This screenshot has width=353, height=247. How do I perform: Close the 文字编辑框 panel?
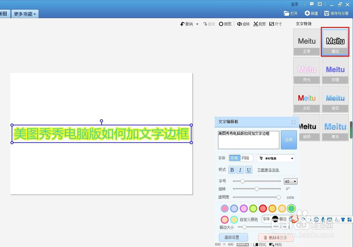pyautogui.click(x=293, y=122)
